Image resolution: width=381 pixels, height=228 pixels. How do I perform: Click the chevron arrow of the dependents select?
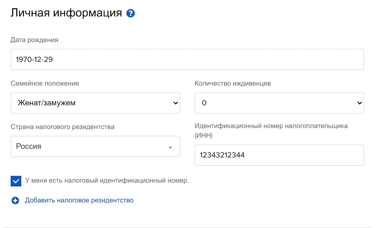359,103
